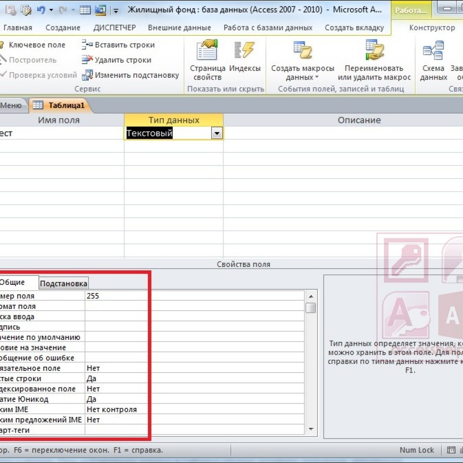
Task: Click the Значение по умолчанию value cell
Action: click(194, 337)
